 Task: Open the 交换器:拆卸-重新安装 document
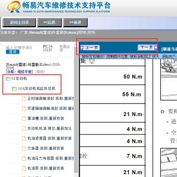coord(46,148)
